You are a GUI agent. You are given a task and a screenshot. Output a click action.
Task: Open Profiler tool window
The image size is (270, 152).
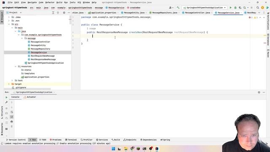[86, 140]
